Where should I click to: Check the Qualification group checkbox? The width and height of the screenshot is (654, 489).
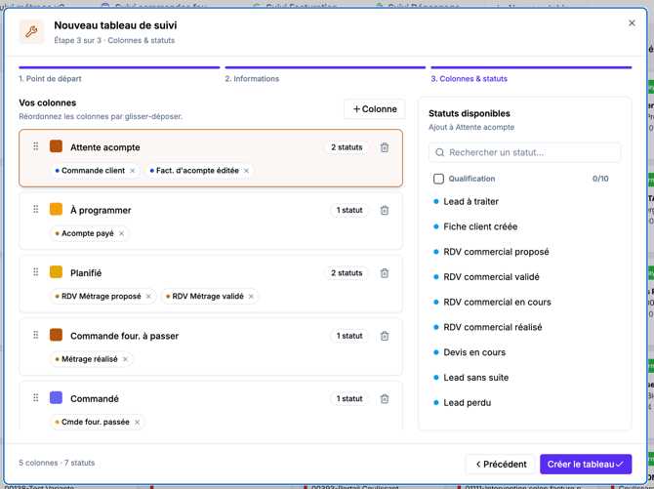(x=438, y=179)
